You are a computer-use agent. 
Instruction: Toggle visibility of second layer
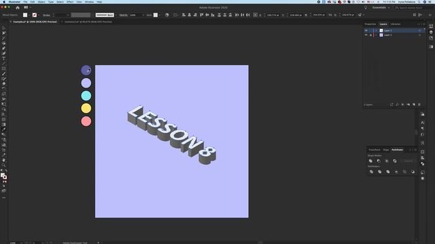pos(366,35)
